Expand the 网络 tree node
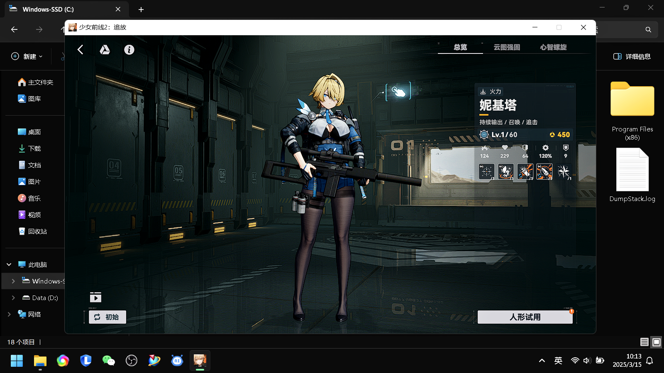Screen dimensions: 664x373 pyautogui.click(x=9, y=314)
